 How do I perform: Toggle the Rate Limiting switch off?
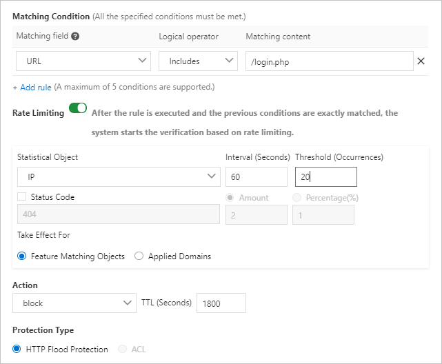pyautogui.click(x=78, y=109)
